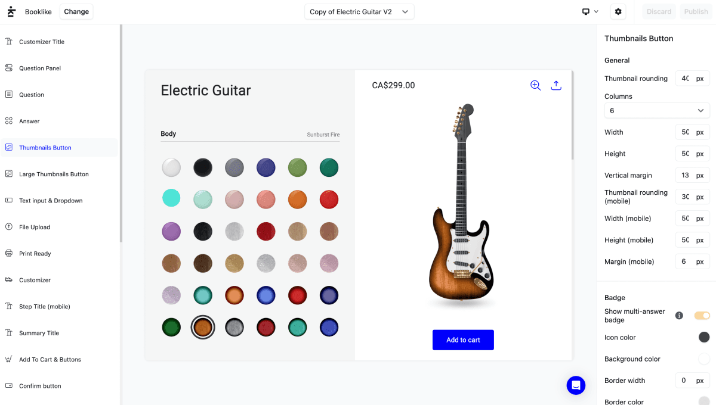Click the zoom magnifier icon above guitar
This screenshot has height=405, width=716.
tap(535, 85)
